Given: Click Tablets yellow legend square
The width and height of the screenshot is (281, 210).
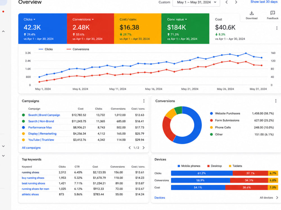Looking at the screenshot, I should tap(230, 166).
